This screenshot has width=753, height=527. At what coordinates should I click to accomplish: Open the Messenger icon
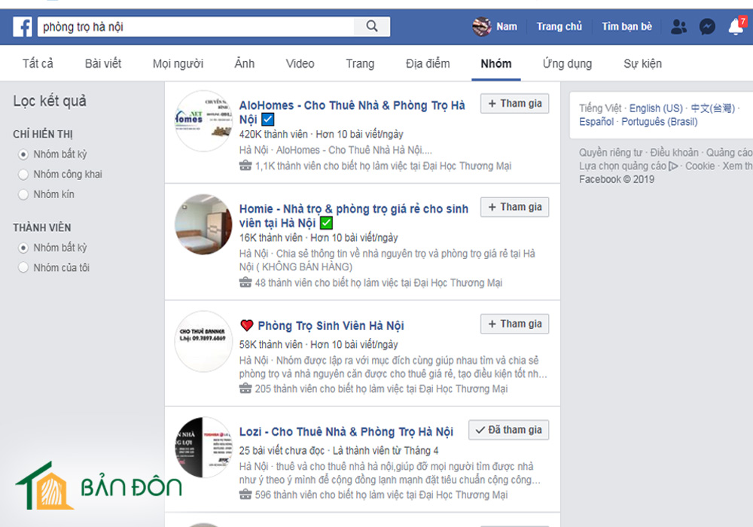tap(707, 26)
